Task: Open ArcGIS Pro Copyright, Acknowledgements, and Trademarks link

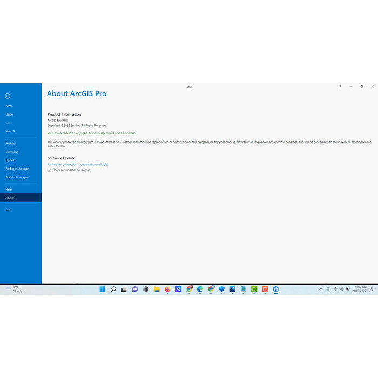Action: [92, 133]
